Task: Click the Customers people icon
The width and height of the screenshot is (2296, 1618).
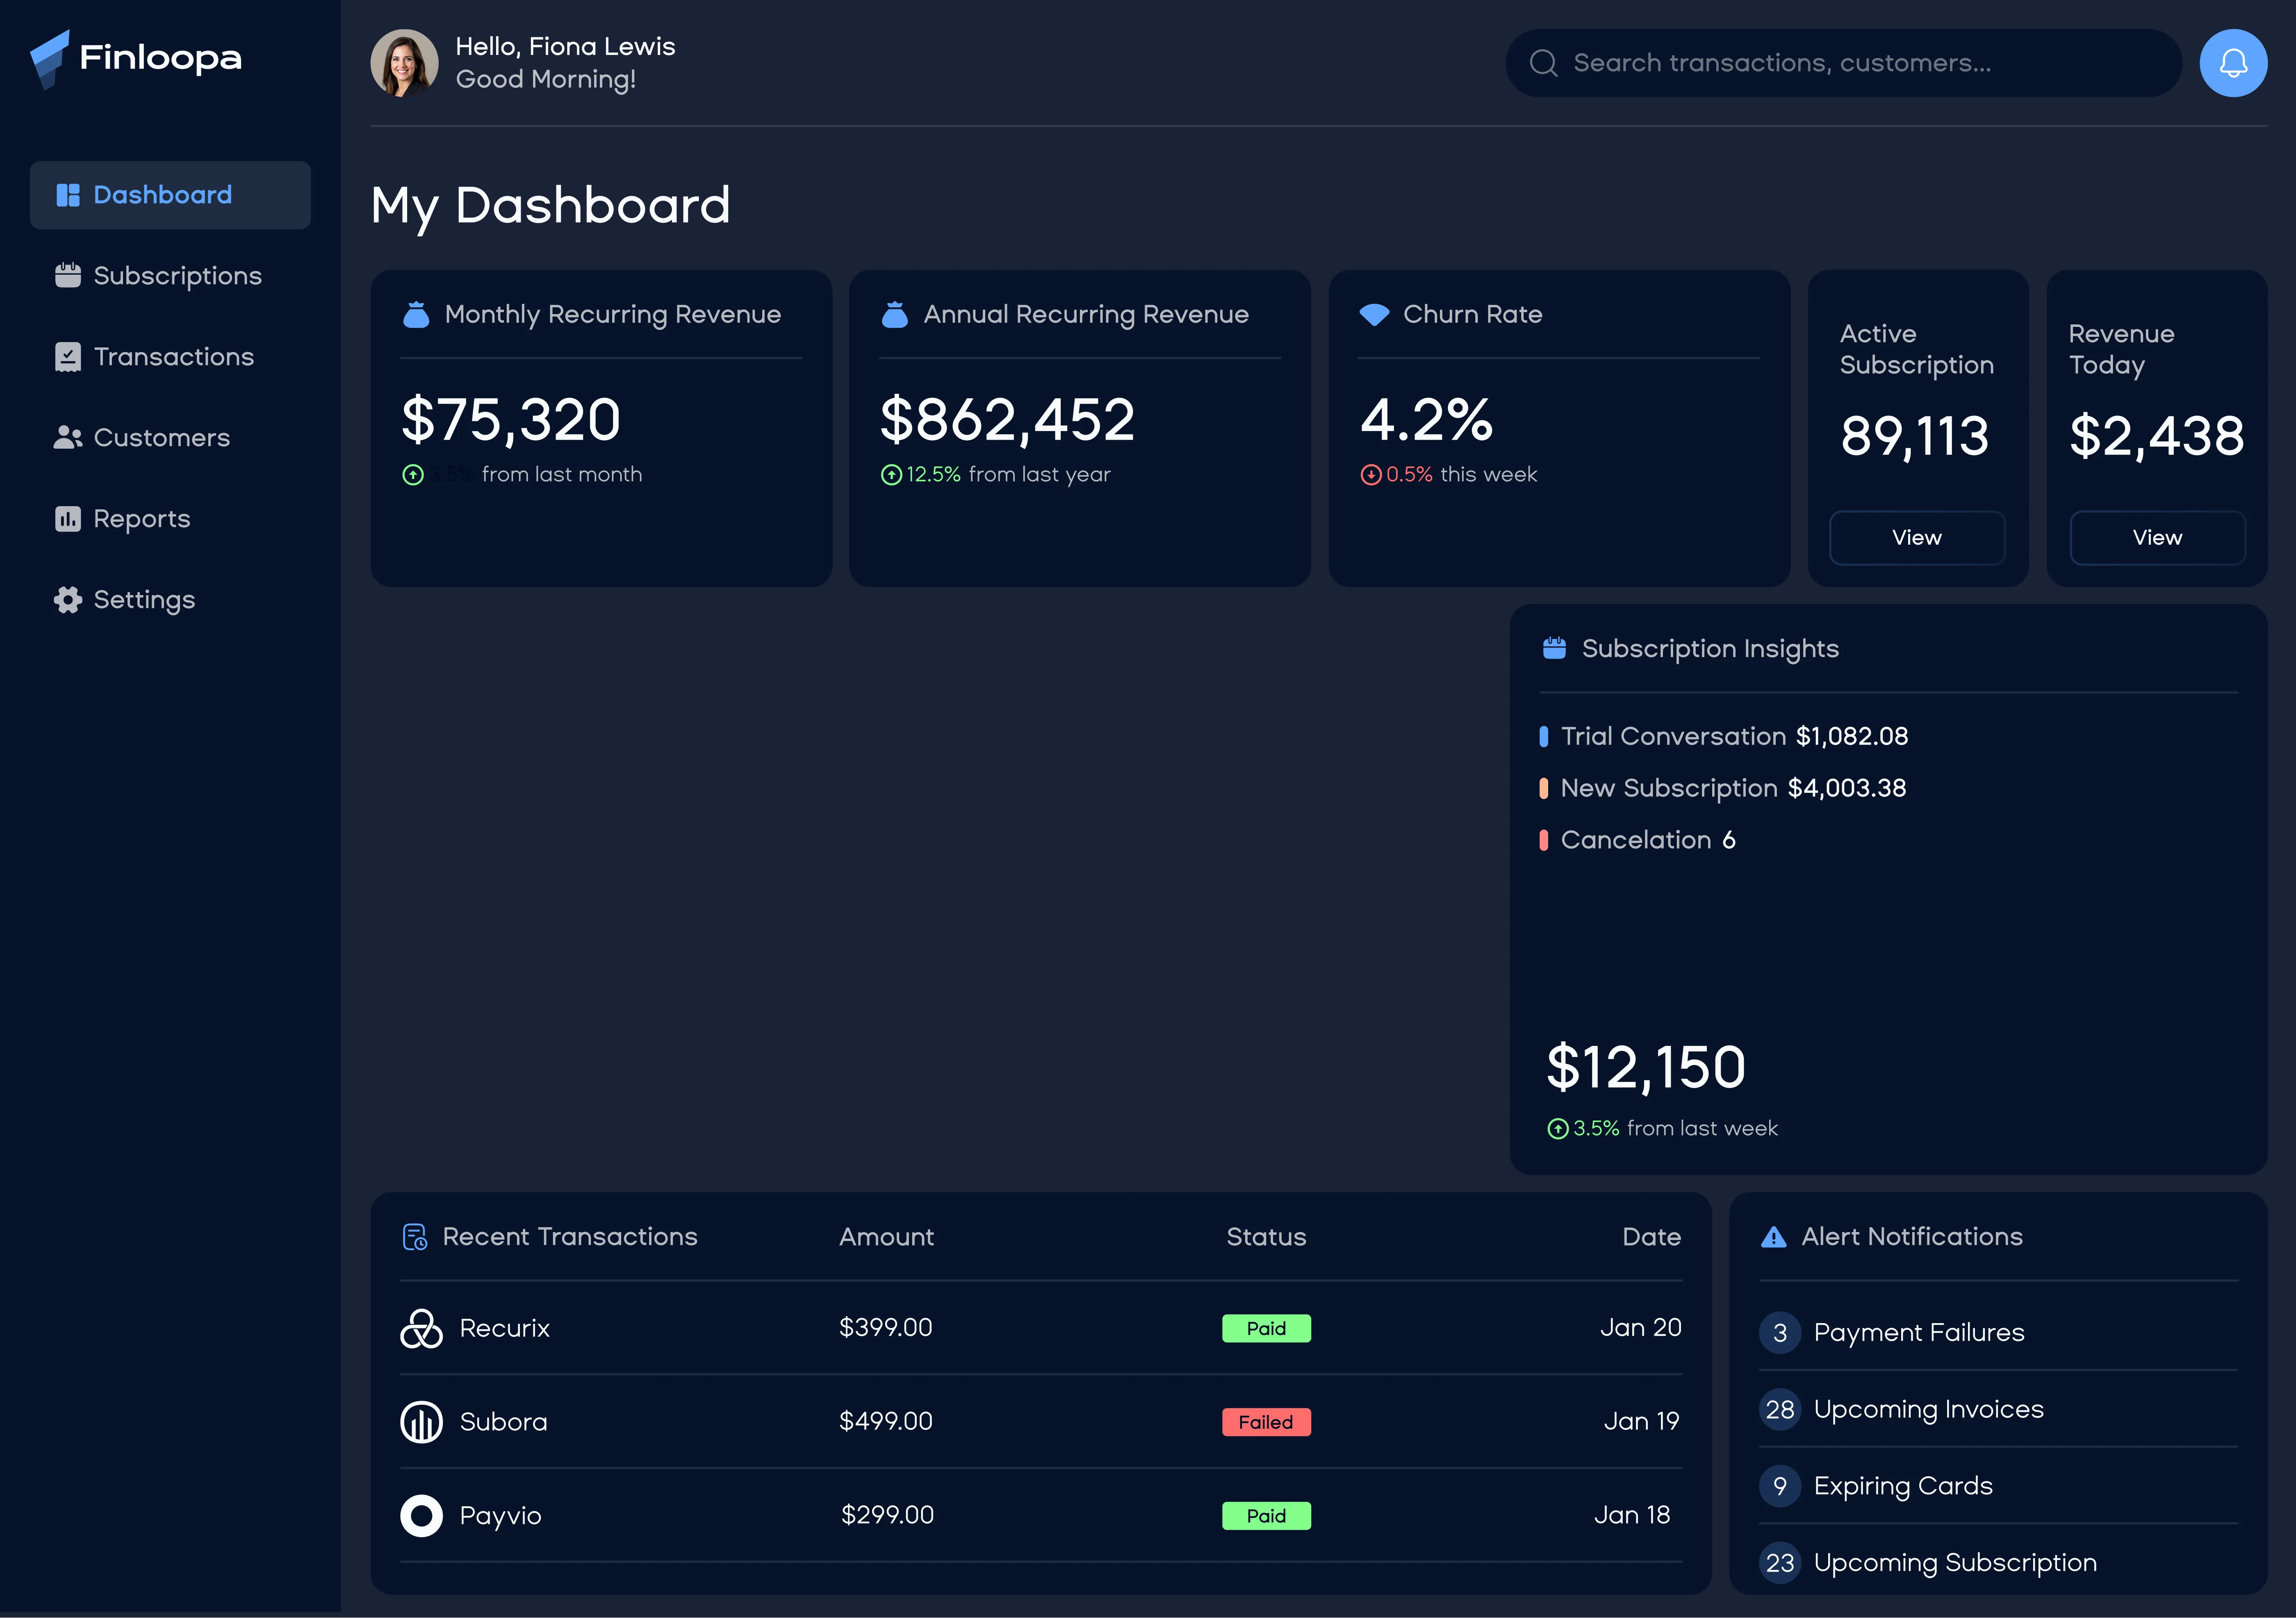Action: click(68, 437)
